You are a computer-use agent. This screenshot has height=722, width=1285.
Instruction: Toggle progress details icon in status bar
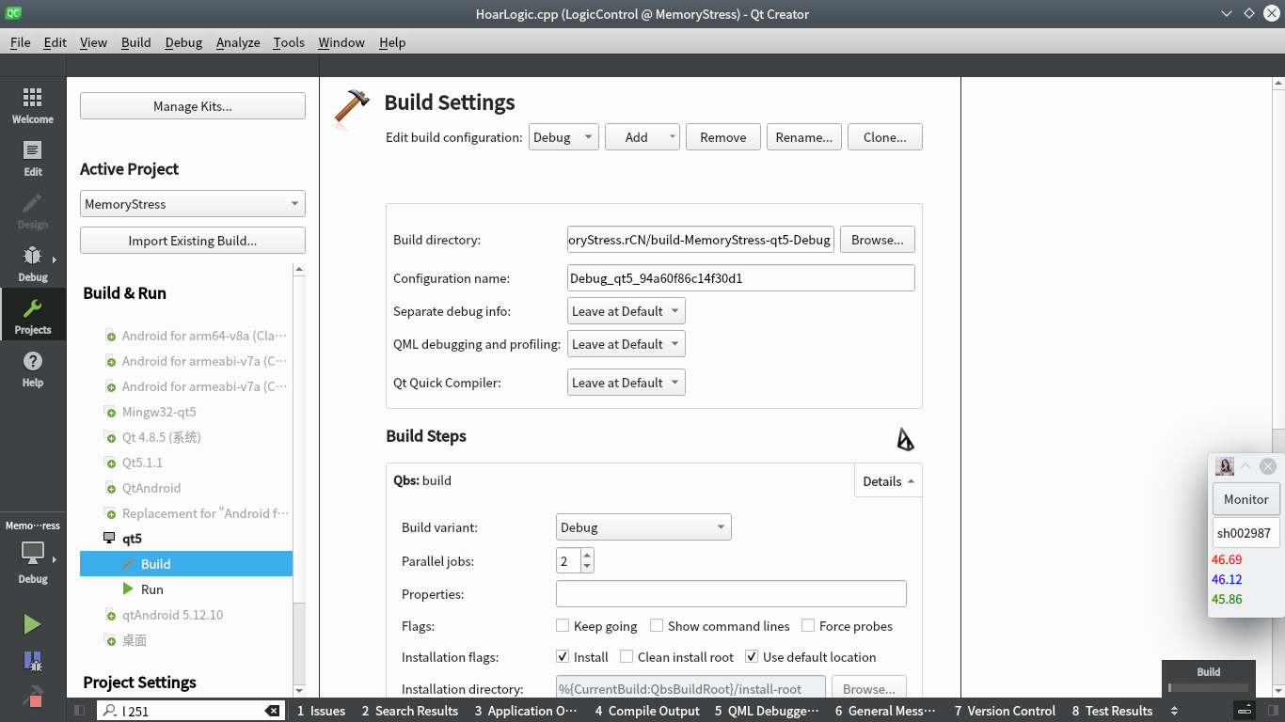1244,711
